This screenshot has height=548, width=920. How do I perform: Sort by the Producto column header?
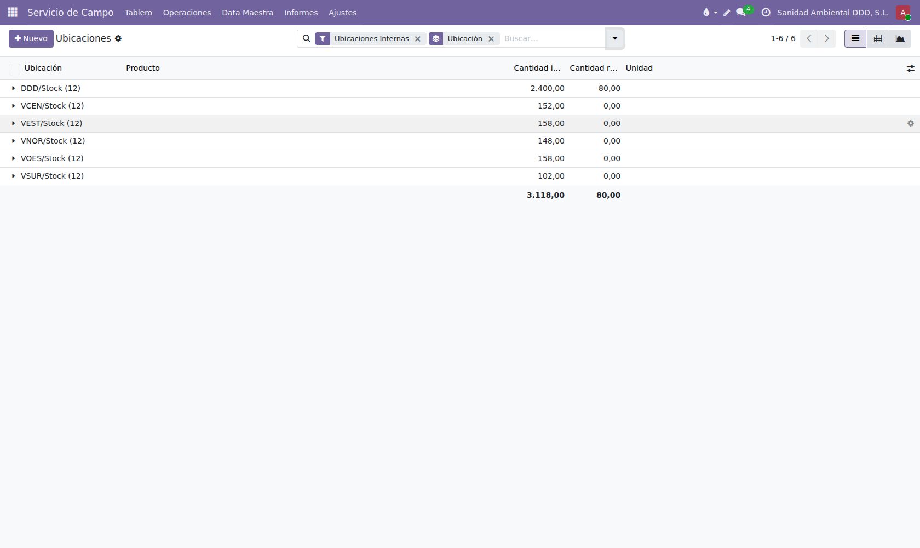point(143,68)
